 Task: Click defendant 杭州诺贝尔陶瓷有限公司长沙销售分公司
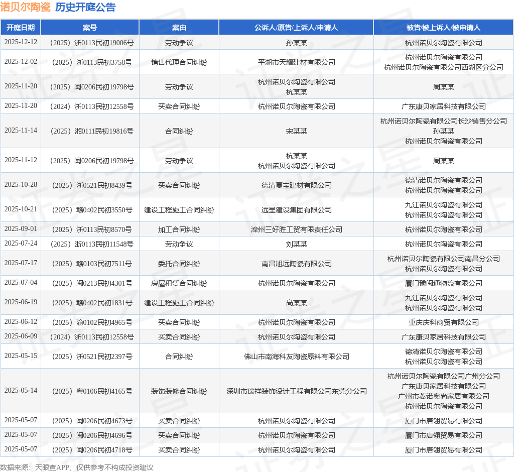(x=444, y=121)
